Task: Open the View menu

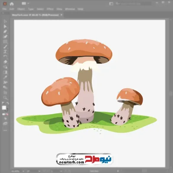Action: tap(59, 9)
